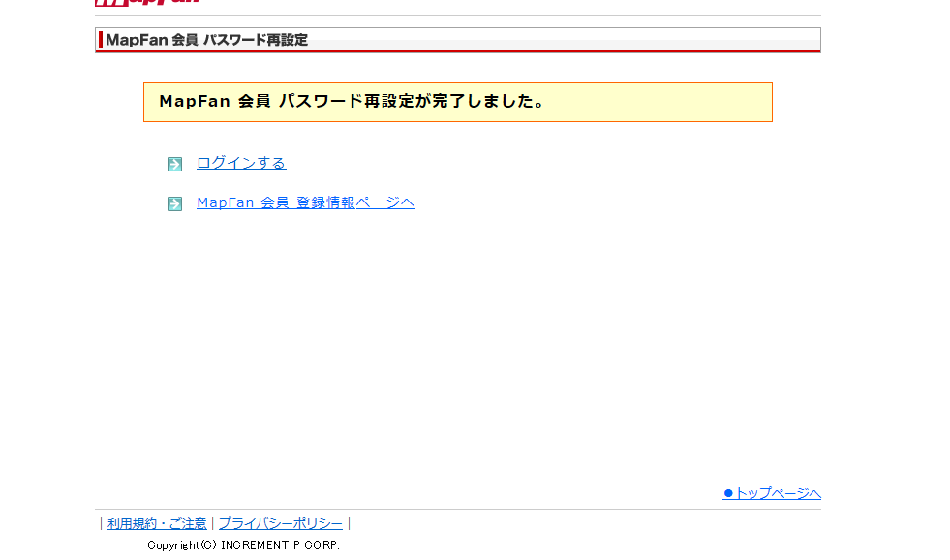Open 利用規約・ご注意 footer link

157,523
